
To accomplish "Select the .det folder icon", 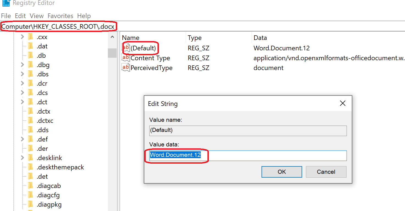I will tap(30, 177).
